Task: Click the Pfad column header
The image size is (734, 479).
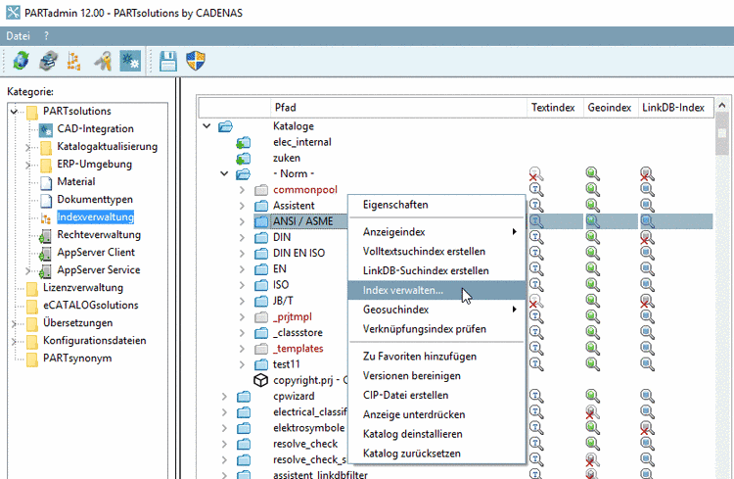Action: (x=285, y=106)
